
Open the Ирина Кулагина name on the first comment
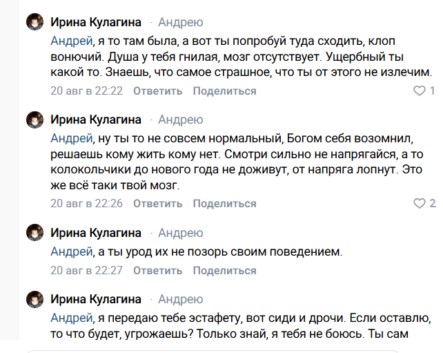pyautogui.click(x=96, y=22)
